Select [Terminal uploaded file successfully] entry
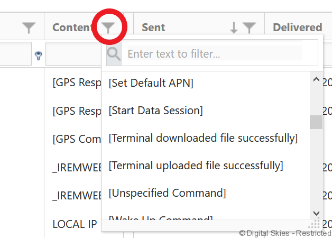332x238 pixels. [x=196, y=166]
